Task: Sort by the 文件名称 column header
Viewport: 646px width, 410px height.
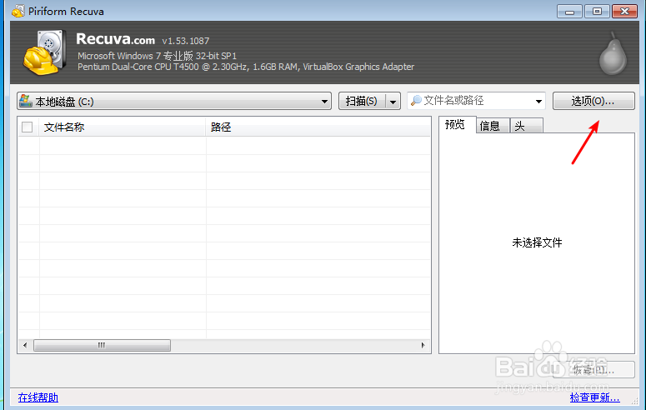Action: point(123,127)
